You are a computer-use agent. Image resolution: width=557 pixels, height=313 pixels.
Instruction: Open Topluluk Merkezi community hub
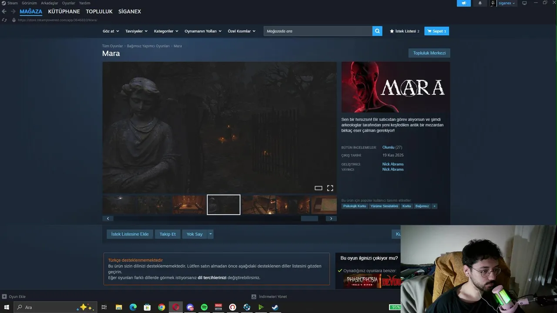coord(429,53)
